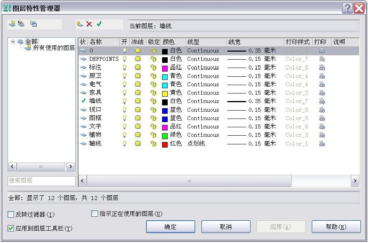Select the 全部 filter node
Image resolution: width=368 pixels, height=243 pixels.
tap(31, 41)
